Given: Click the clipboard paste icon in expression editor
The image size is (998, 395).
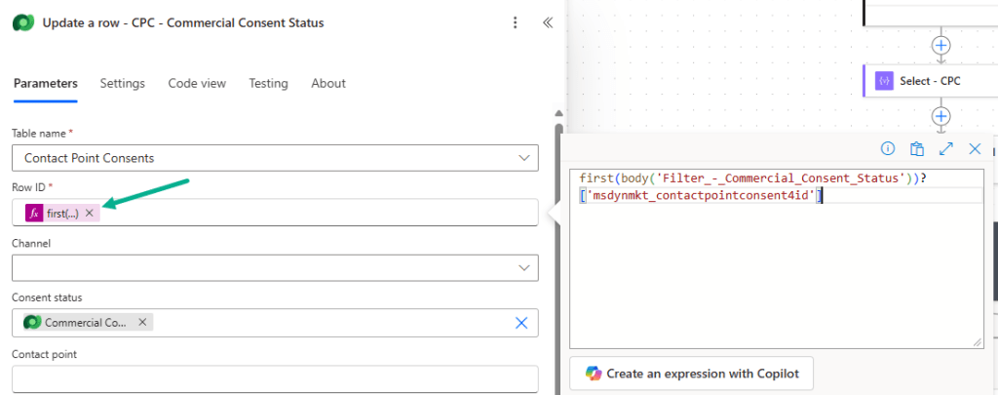Looking at the screenshot, I should coord(916,149).
